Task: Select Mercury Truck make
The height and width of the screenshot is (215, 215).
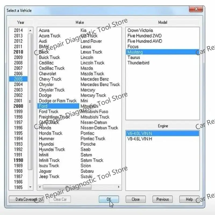Action: (93, 95)
